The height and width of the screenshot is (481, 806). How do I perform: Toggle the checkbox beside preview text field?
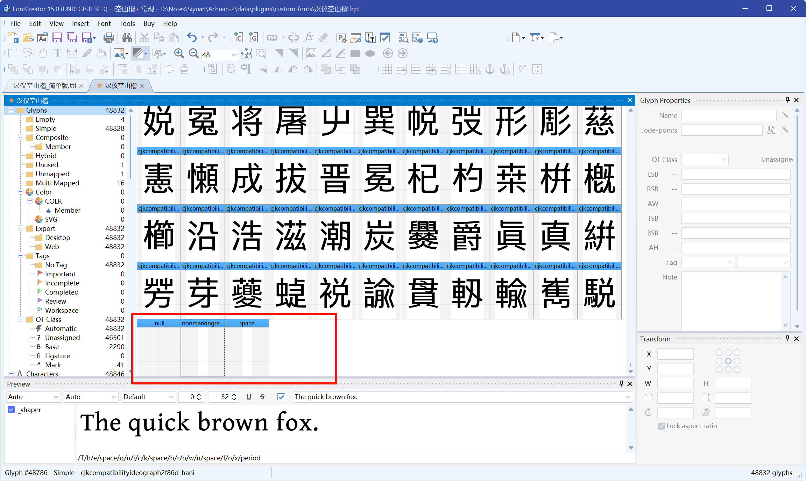(281, 397)
